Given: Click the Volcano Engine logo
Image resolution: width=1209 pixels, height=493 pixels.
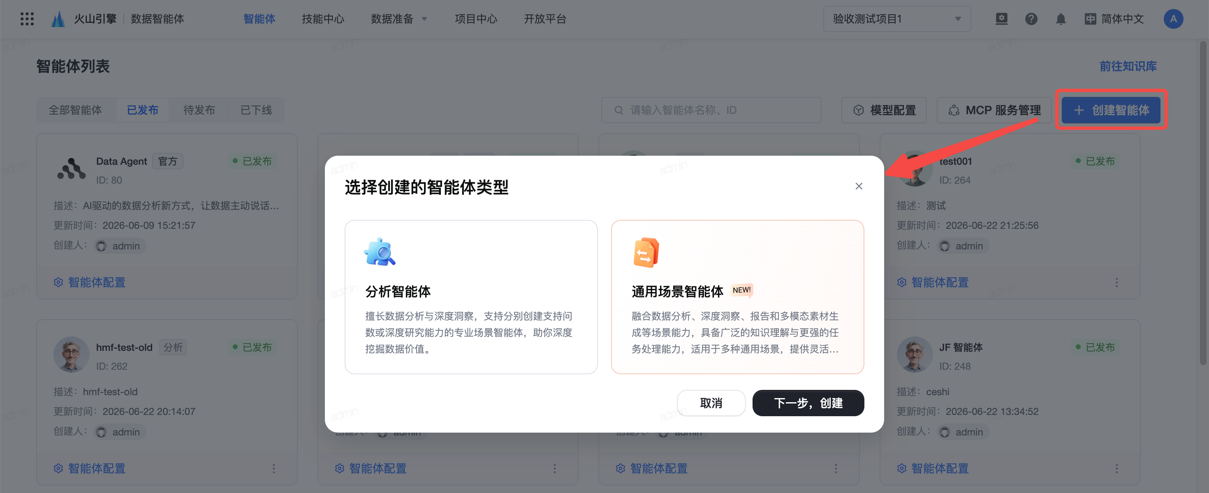Looking at the screenshot, I should pos(58,19).
